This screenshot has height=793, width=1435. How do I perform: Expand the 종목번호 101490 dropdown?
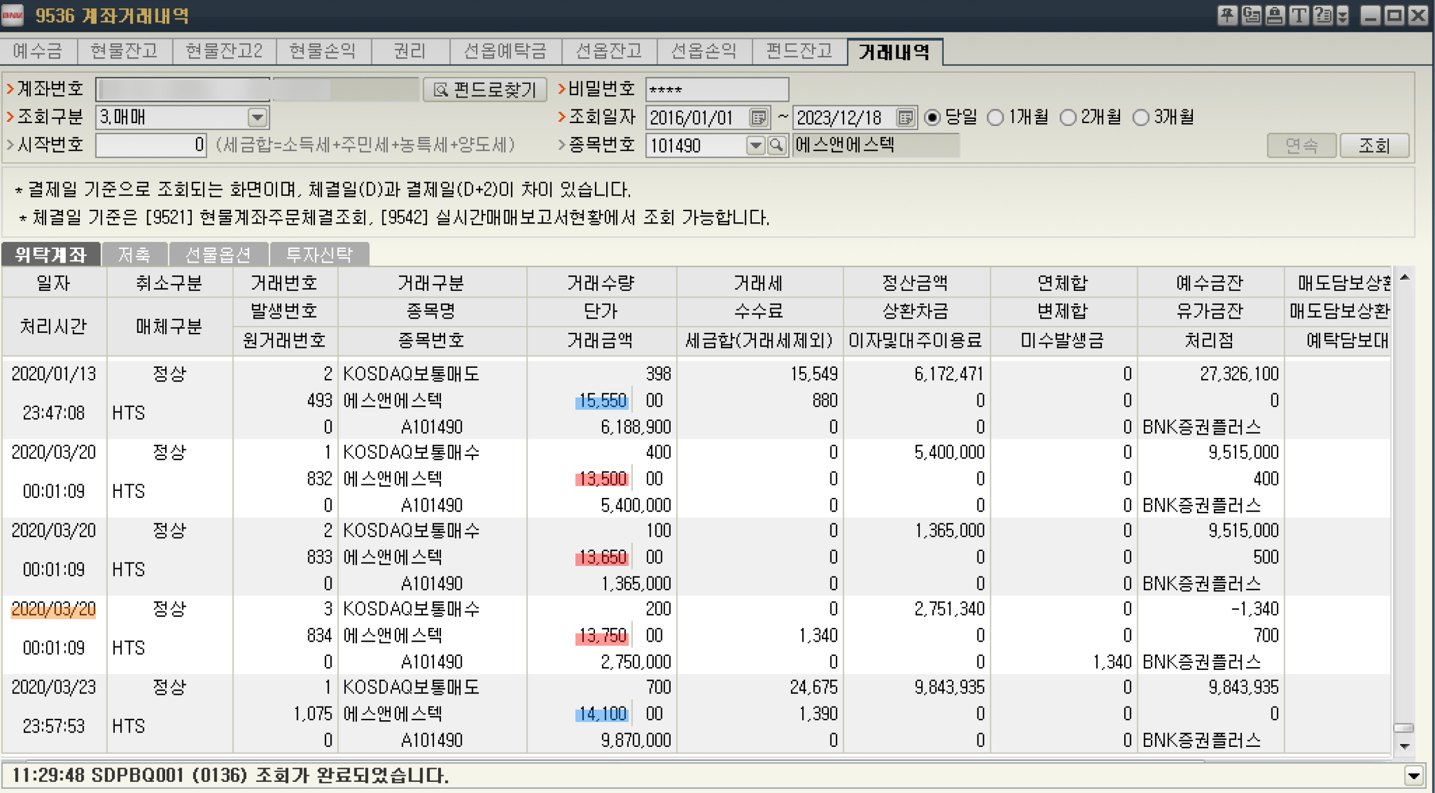(755, 145)
